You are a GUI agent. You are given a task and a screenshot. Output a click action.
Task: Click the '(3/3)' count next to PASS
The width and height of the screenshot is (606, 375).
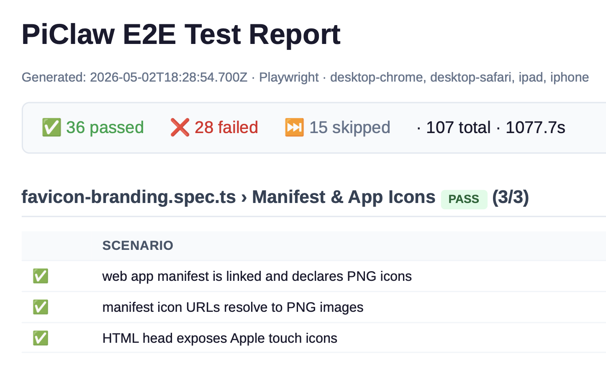(511, 197)
